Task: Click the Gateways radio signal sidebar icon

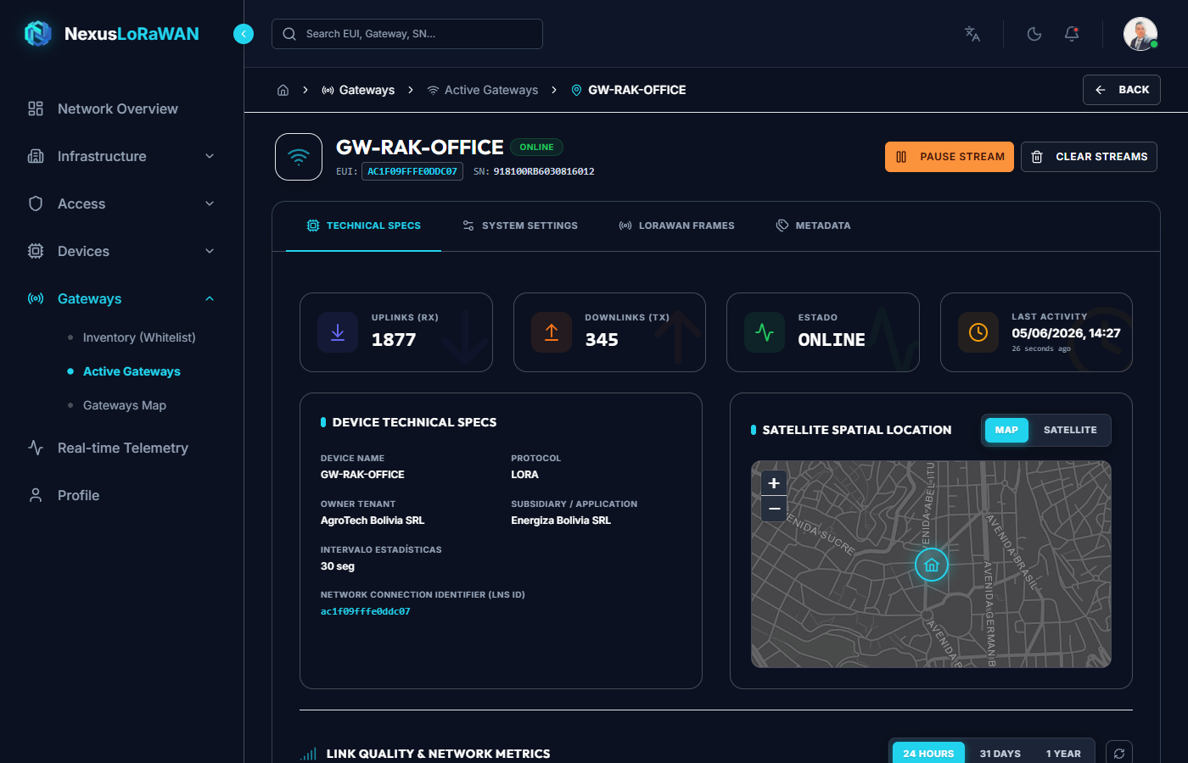Action: click(x=36, y=298)
